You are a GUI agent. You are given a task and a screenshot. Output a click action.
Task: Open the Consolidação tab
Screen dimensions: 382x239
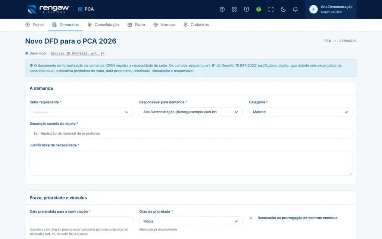click(103, 25)
